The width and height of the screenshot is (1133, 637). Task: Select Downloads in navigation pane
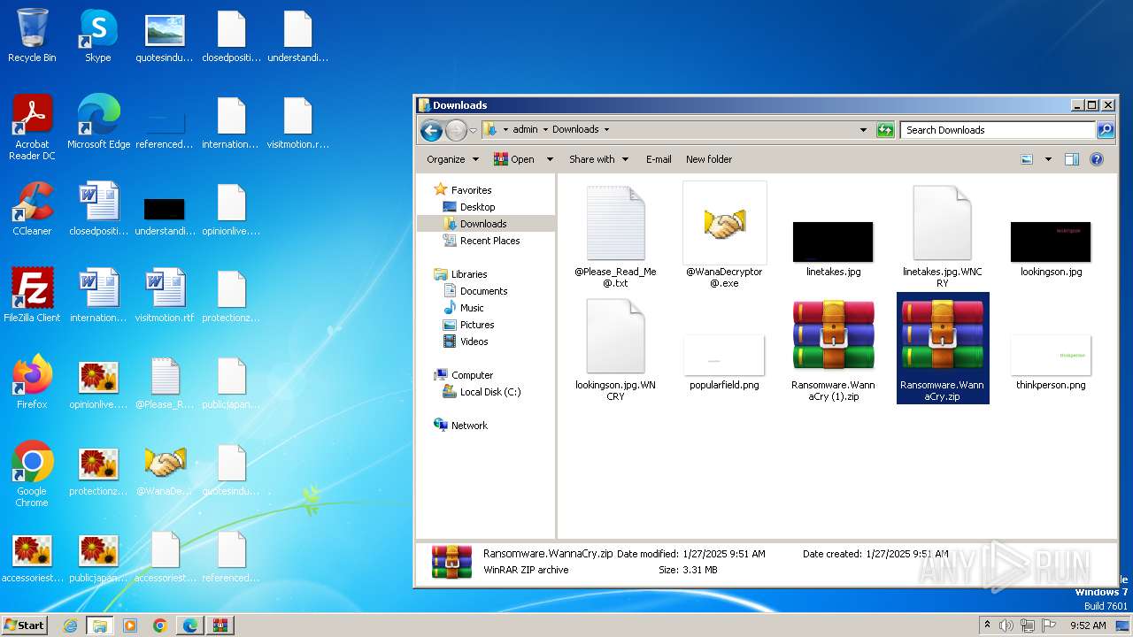point(483,224)
